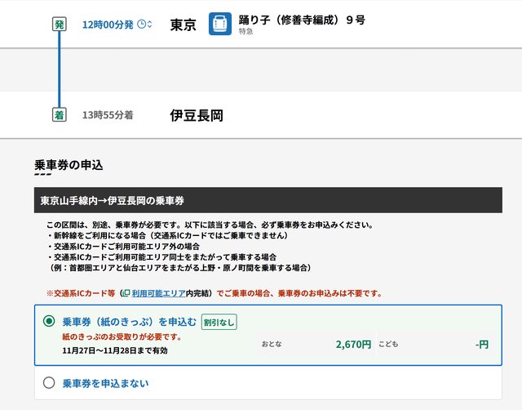Click the 乗車券の申込 section heading

(69, 165)
